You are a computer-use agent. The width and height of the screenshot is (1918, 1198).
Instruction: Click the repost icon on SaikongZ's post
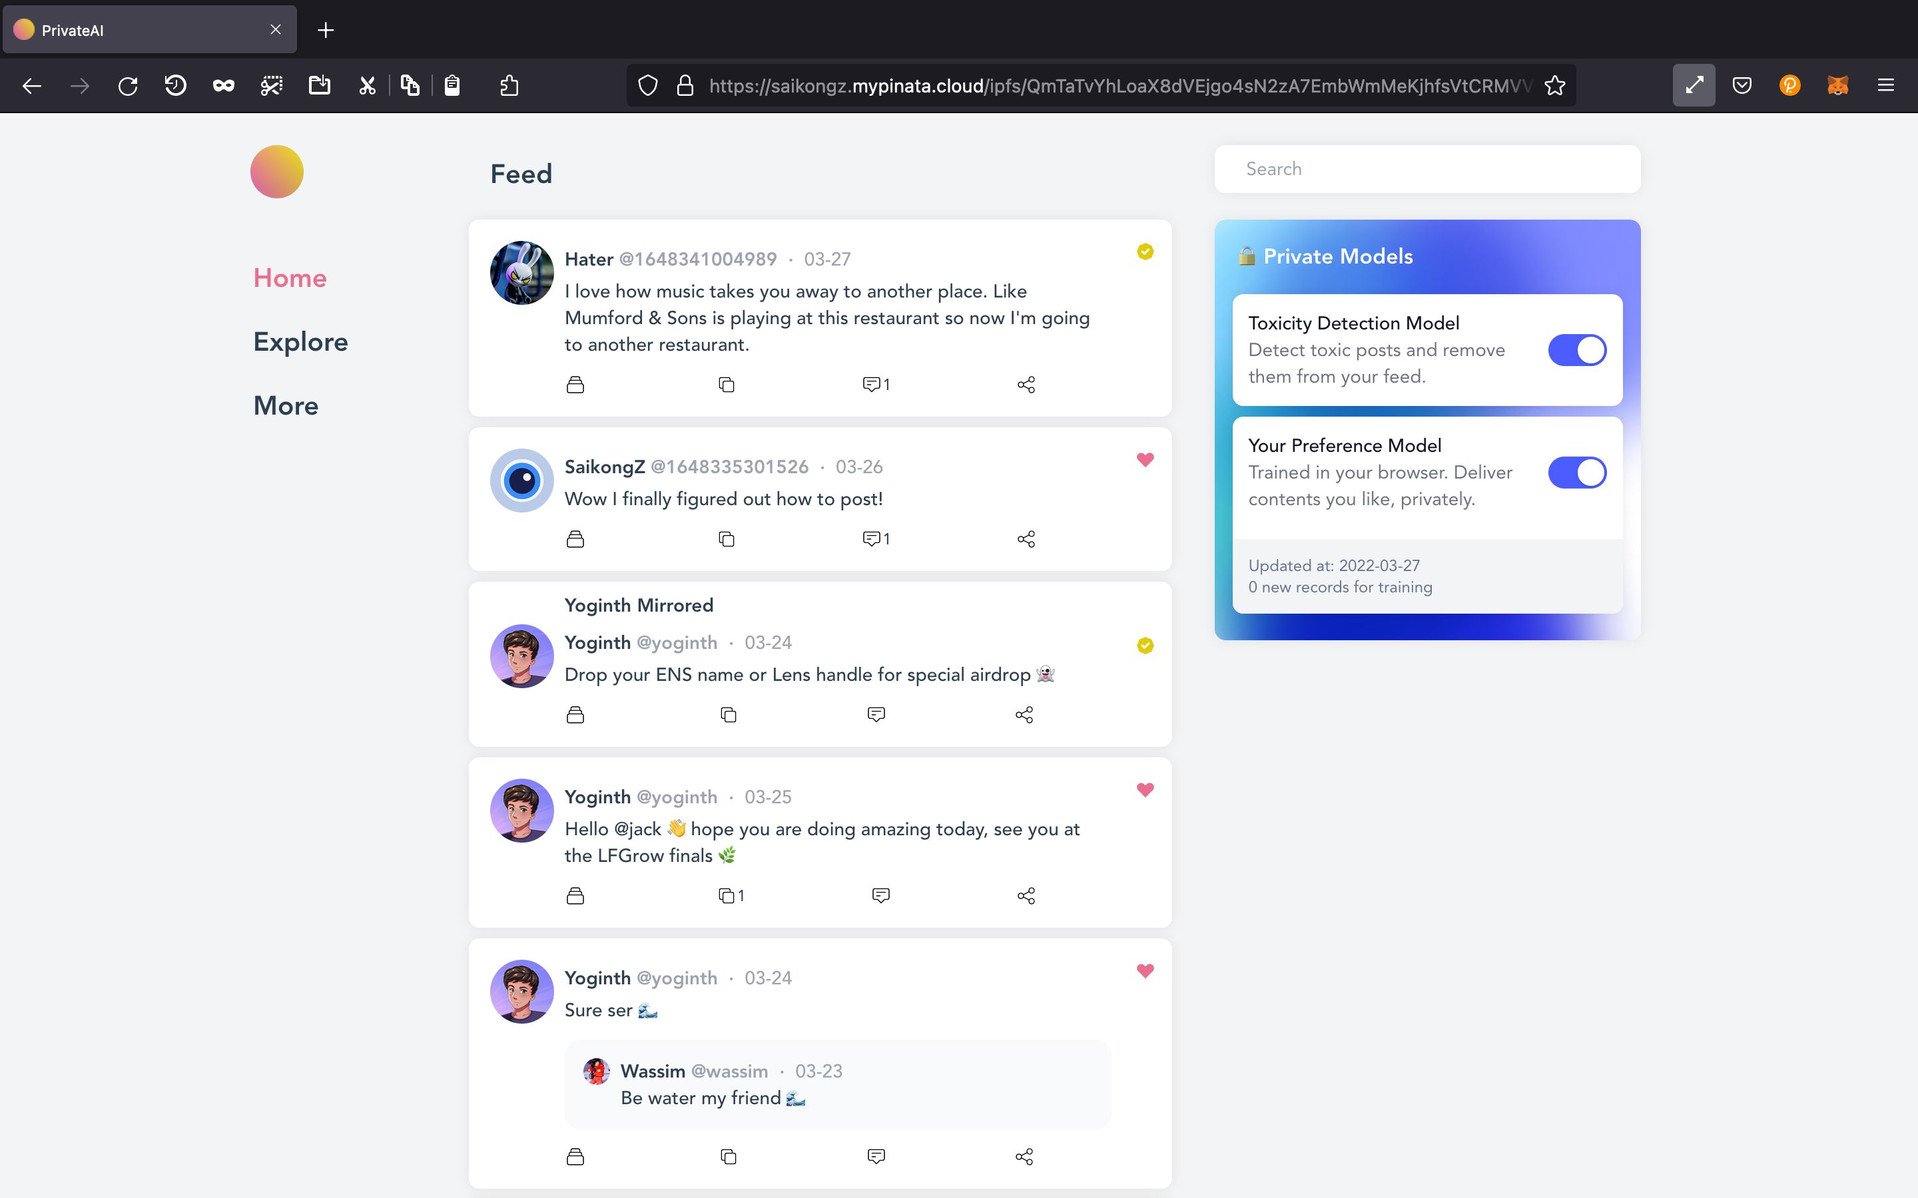coord(727,538)
